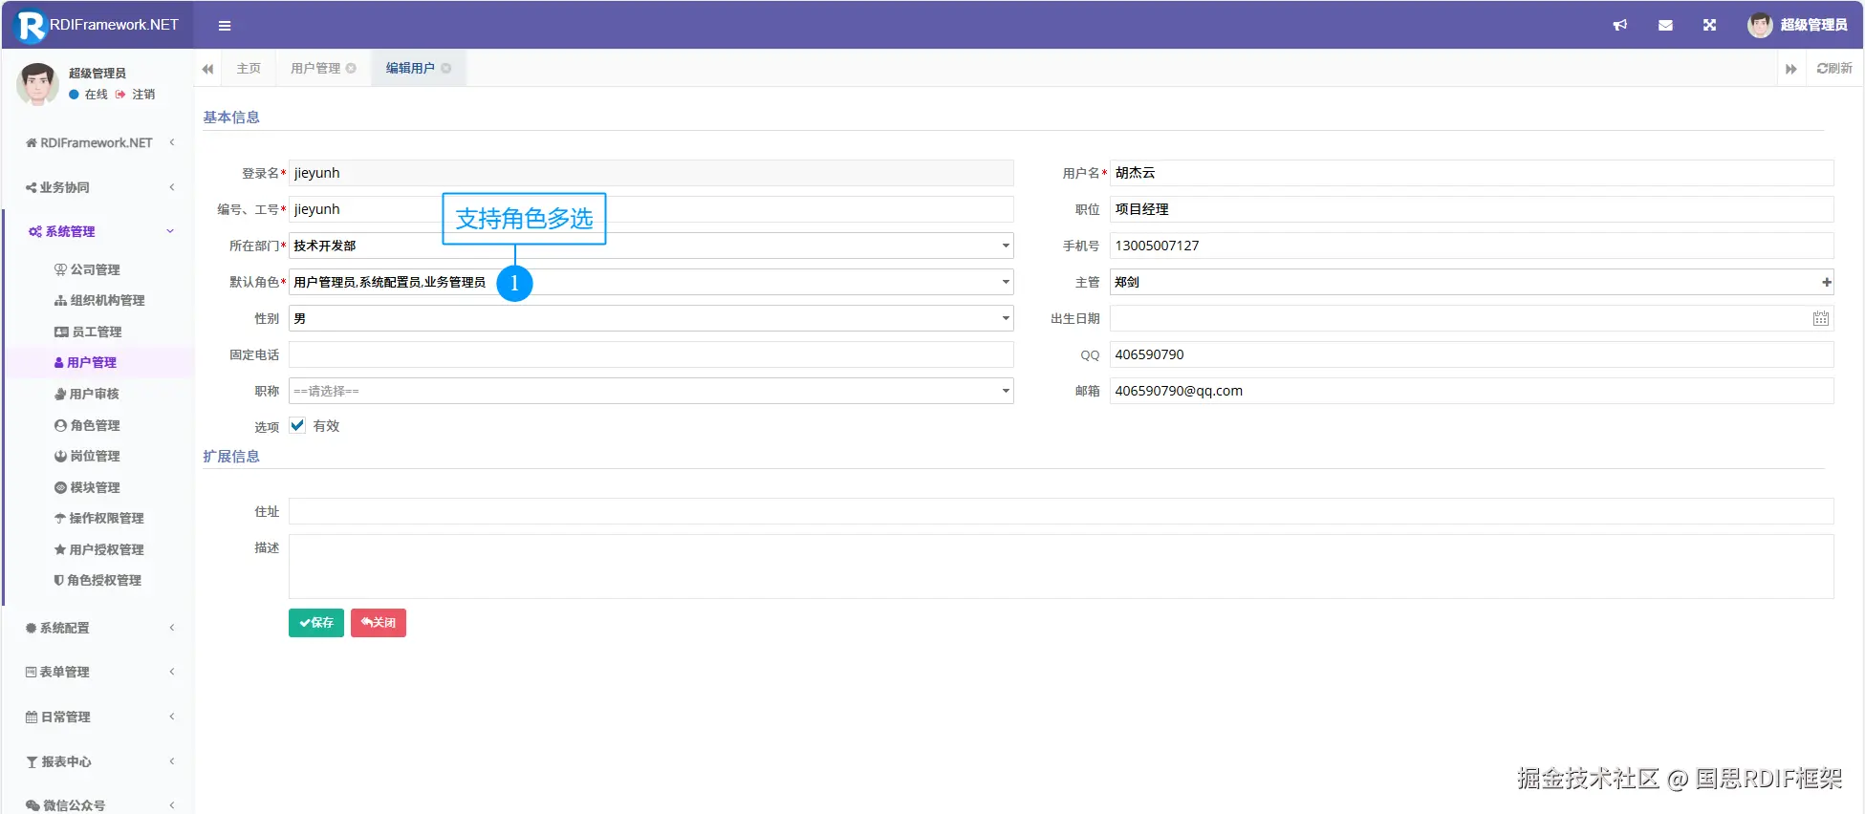Expand the 业务协同 menu
The width and height of the screenshot is (1865, 814).
coord(99,187)
